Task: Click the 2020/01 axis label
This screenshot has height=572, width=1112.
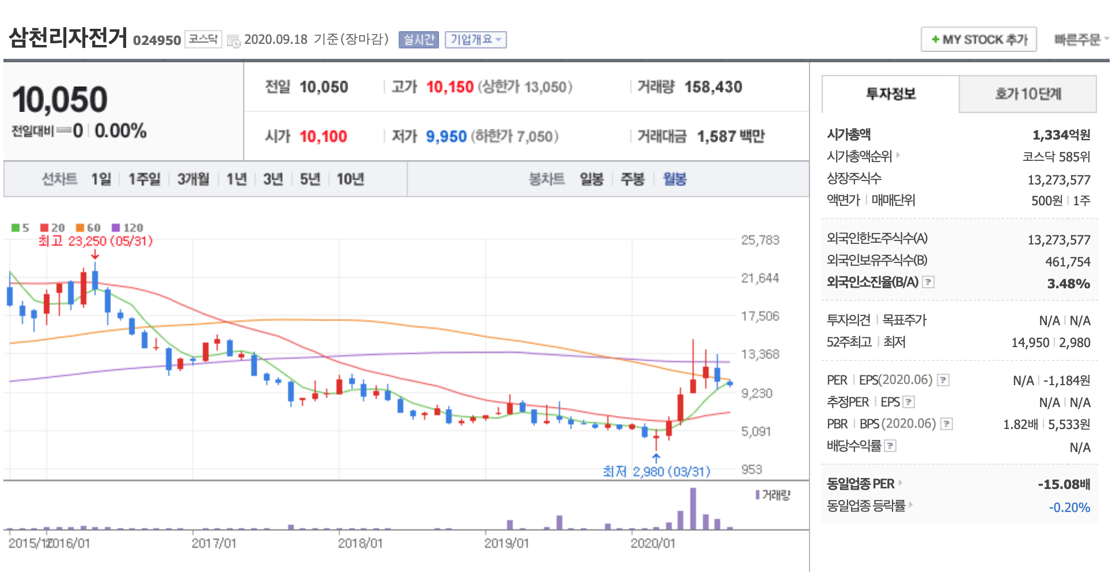Action: [x=653, y=543]
